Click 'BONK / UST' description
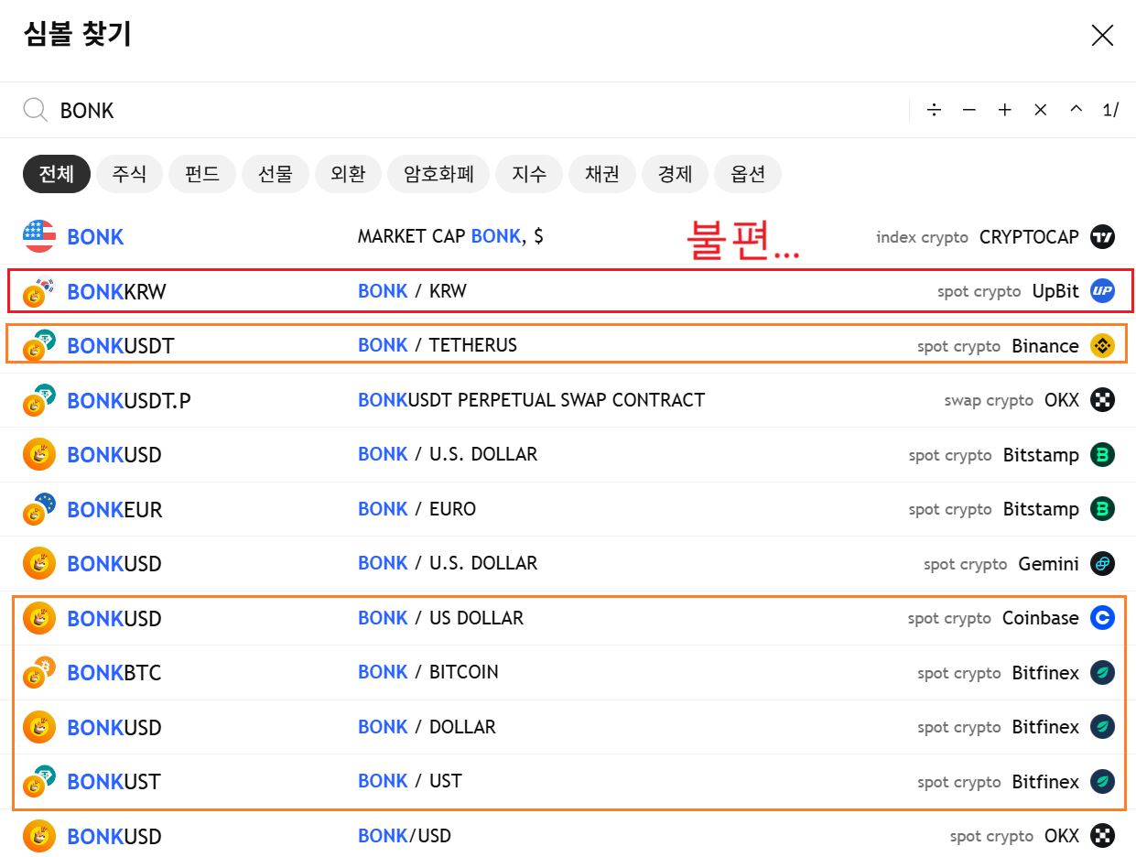 click(x=410, y=781)
